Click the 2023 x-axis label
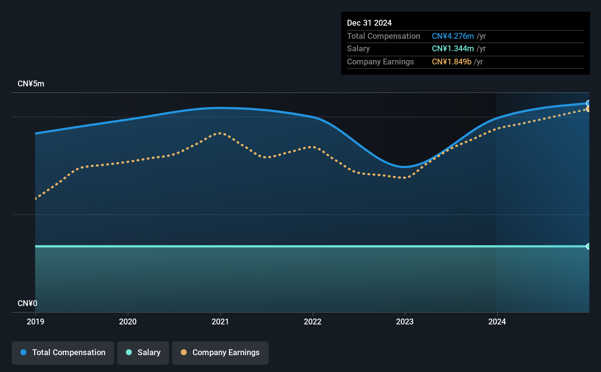The image size is (601, 372). [x=405, y=321]
